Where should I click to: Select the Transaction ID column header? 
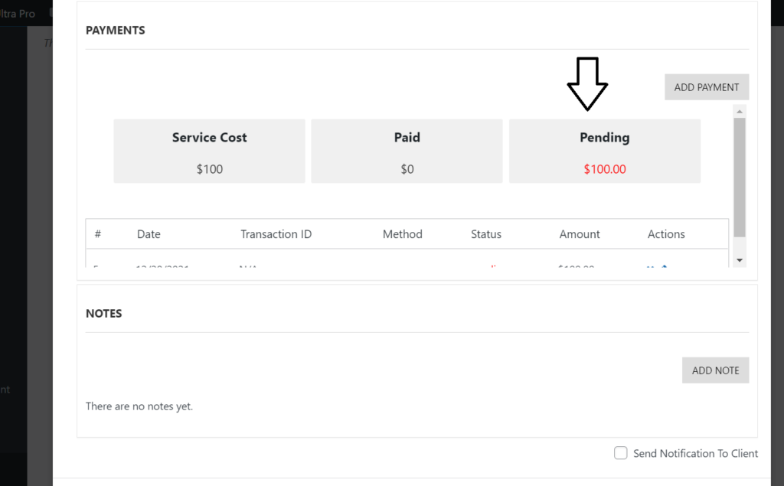[276, 234]
